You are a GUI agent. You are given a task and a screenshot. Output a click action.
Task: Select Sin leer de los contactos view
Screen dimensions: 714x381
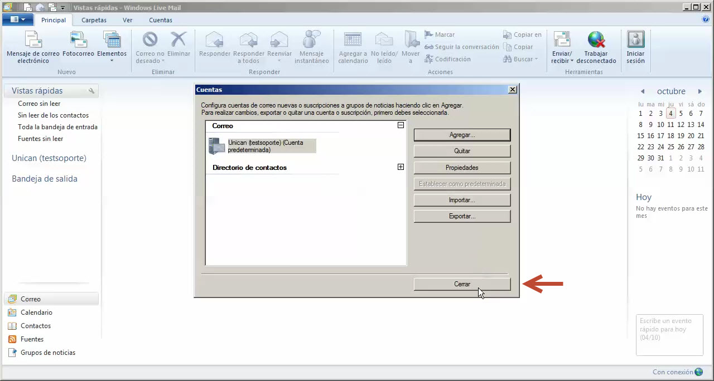tap(53, 115)
